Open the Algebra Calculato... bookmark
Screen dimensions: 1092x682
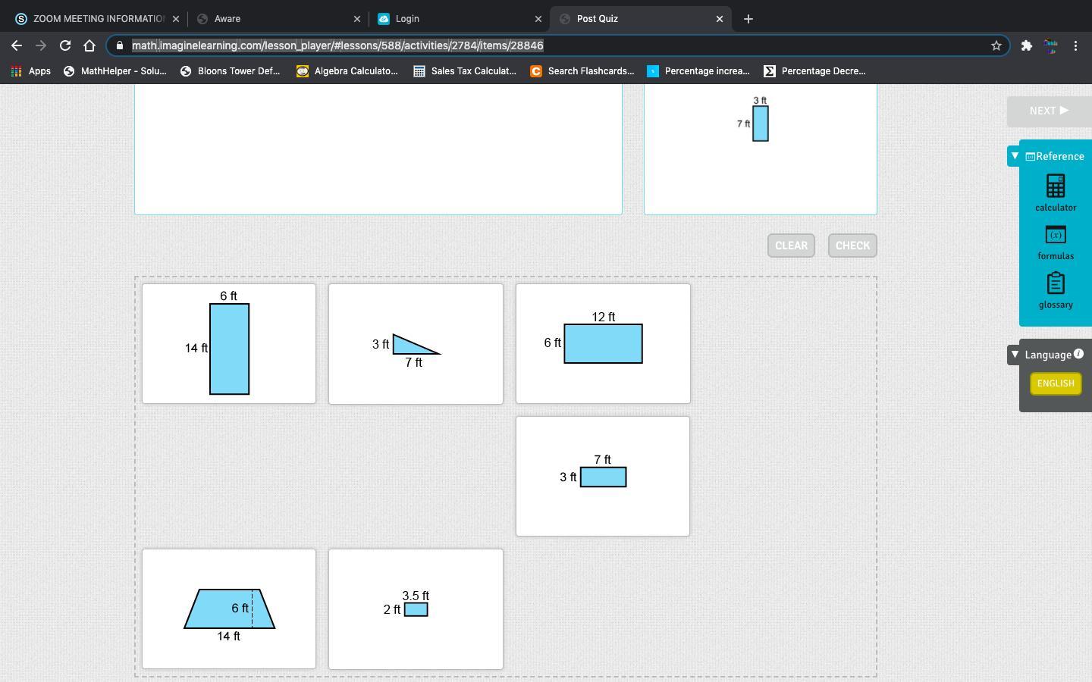coord(347,71)
